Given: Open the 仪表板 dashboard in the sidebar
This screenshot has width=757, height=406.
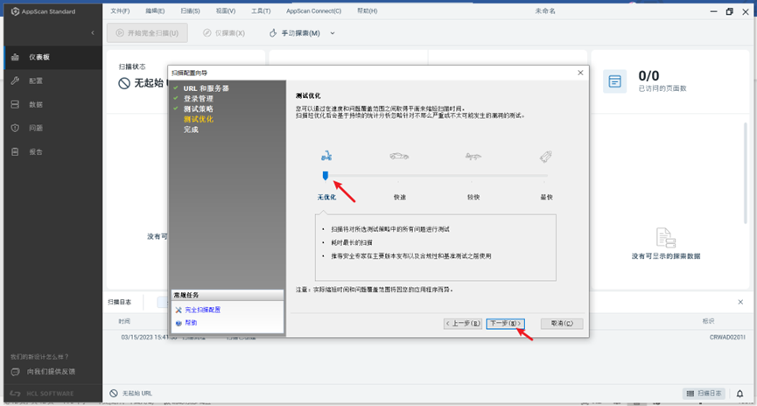Looking at the screenshot, I should click(53, 57).
